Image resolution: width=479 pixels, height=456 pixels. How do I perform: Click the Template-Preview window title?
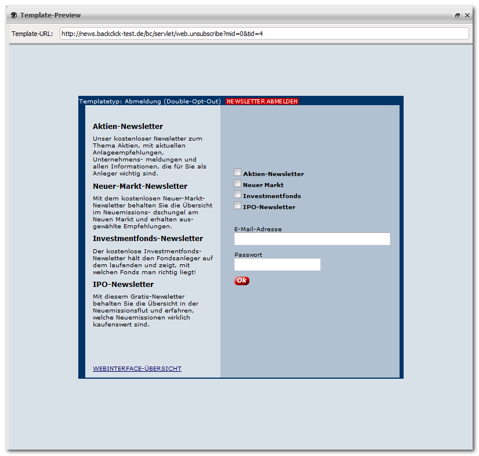pyautogui.click(x=50, y=15)
